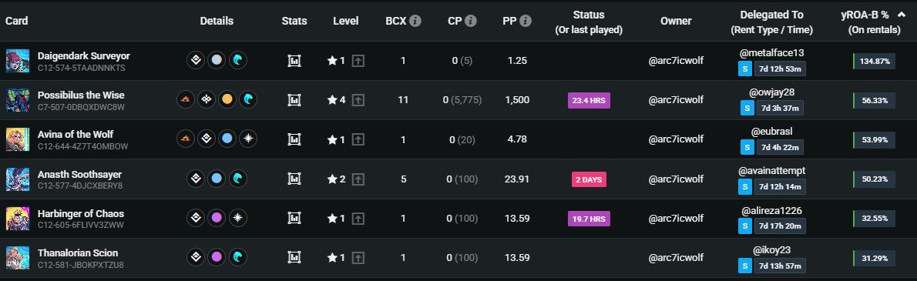
Task: Click gold foil circle icon for Possibilus
Action: pos(227,100)
